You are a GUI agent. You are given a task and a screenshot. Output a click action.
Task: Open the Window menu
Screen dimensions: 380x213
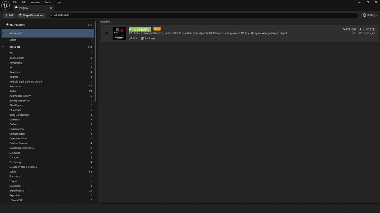35,2
